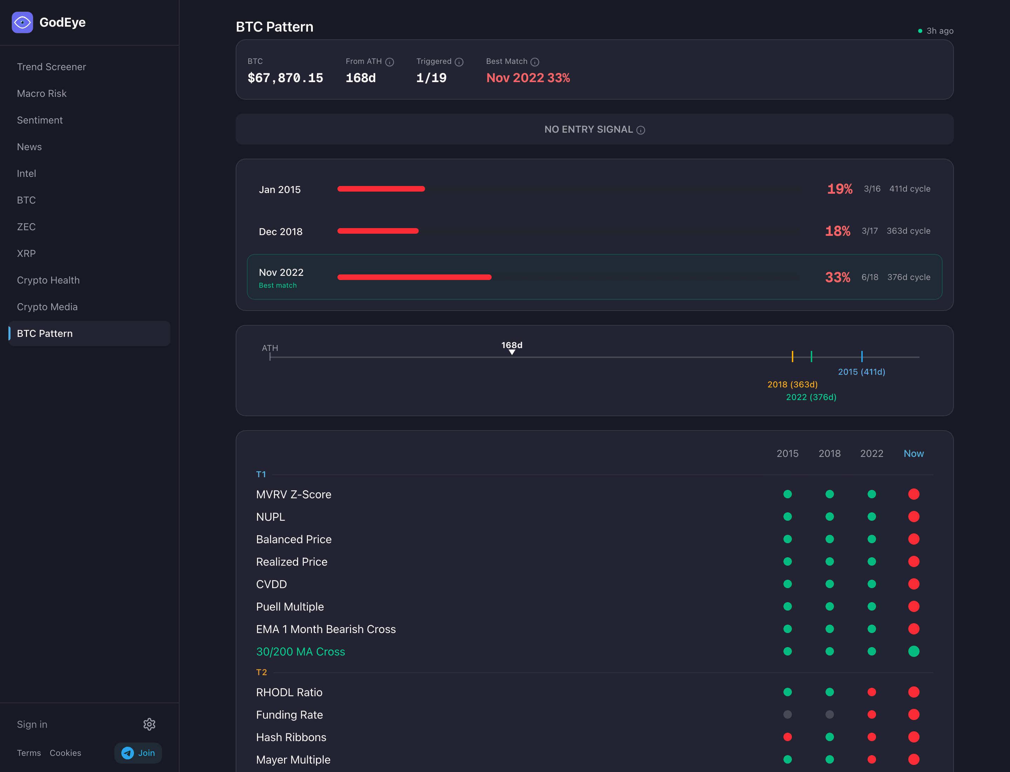Click green Now dot for 30/200 MA Cross
Screen dimensions: 1010x772
[914, 651]
